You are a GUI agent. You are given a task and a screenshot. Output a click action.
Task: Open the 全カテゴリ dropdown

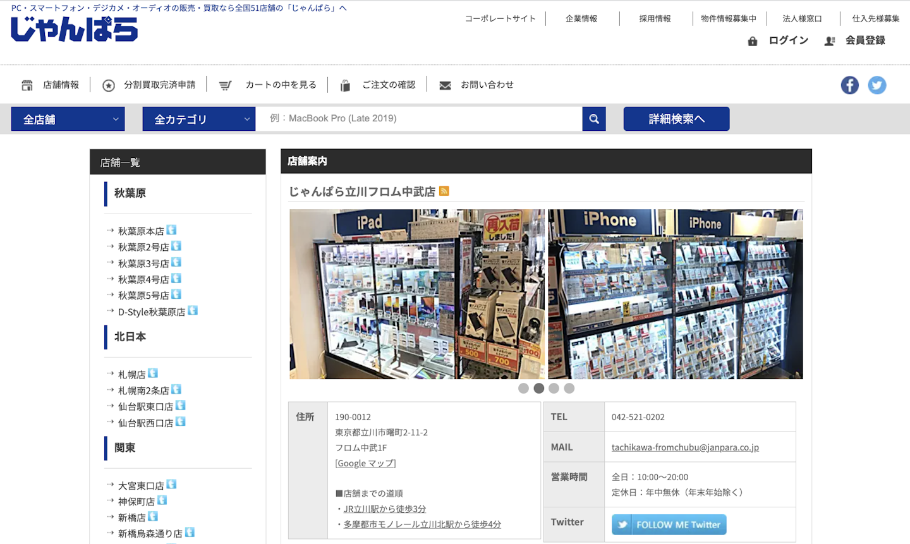[x=198, y=119]
